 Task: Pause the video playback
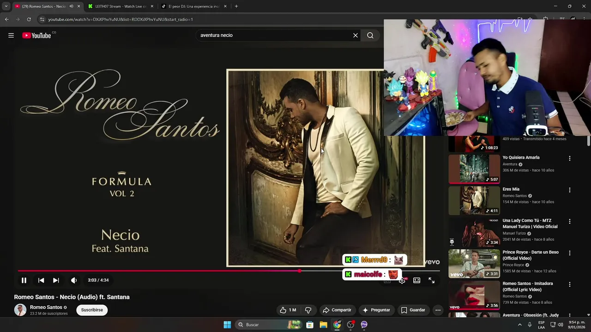(x=24, y=280)
